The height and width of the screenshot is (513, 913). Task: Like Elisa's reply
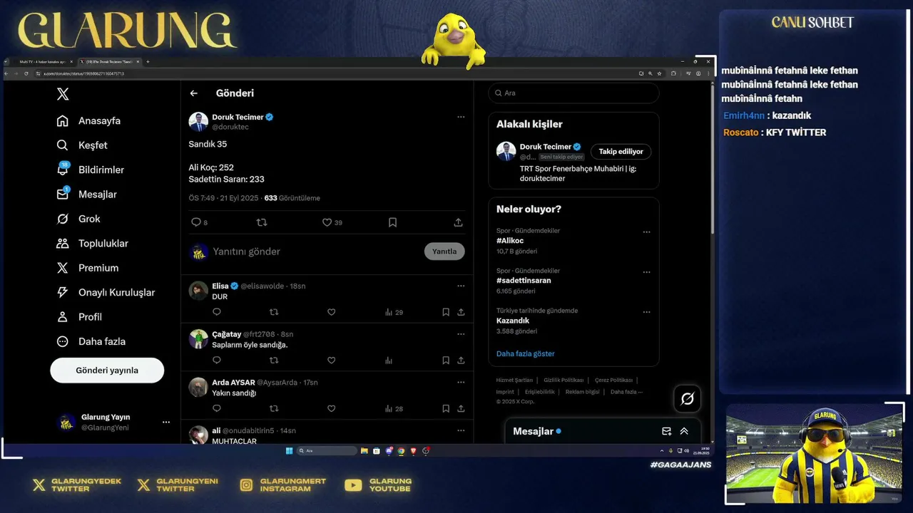331,312
